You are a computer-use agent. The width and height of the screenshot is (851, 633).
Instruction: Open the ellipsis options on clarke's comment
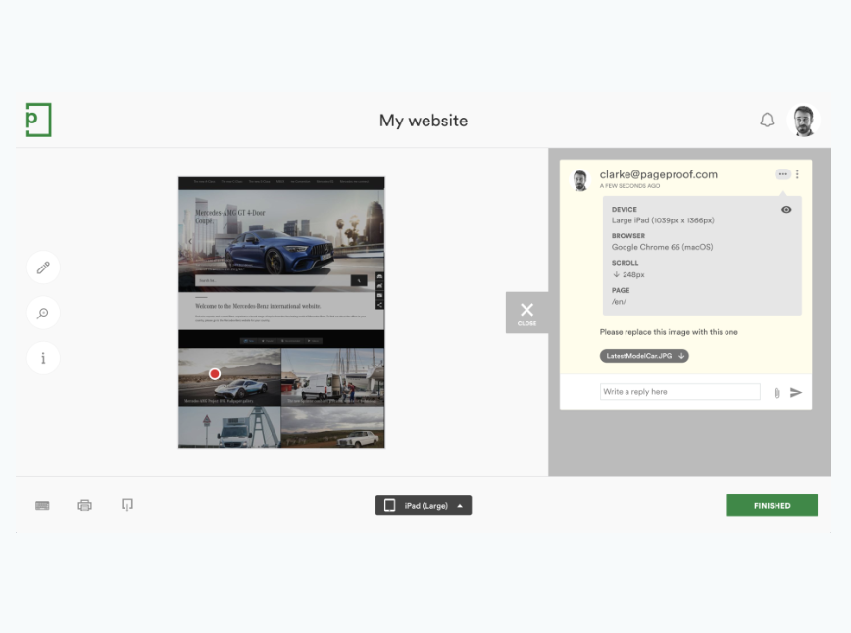point(782,173)
